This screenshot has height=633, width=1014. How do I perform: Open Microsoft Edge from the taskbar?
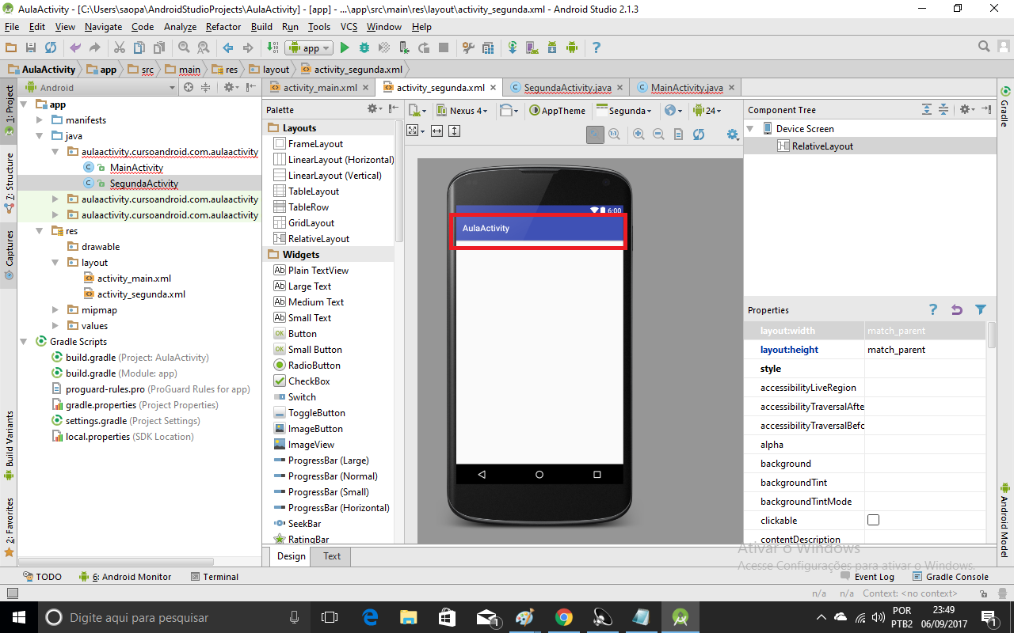coord(370,616)
